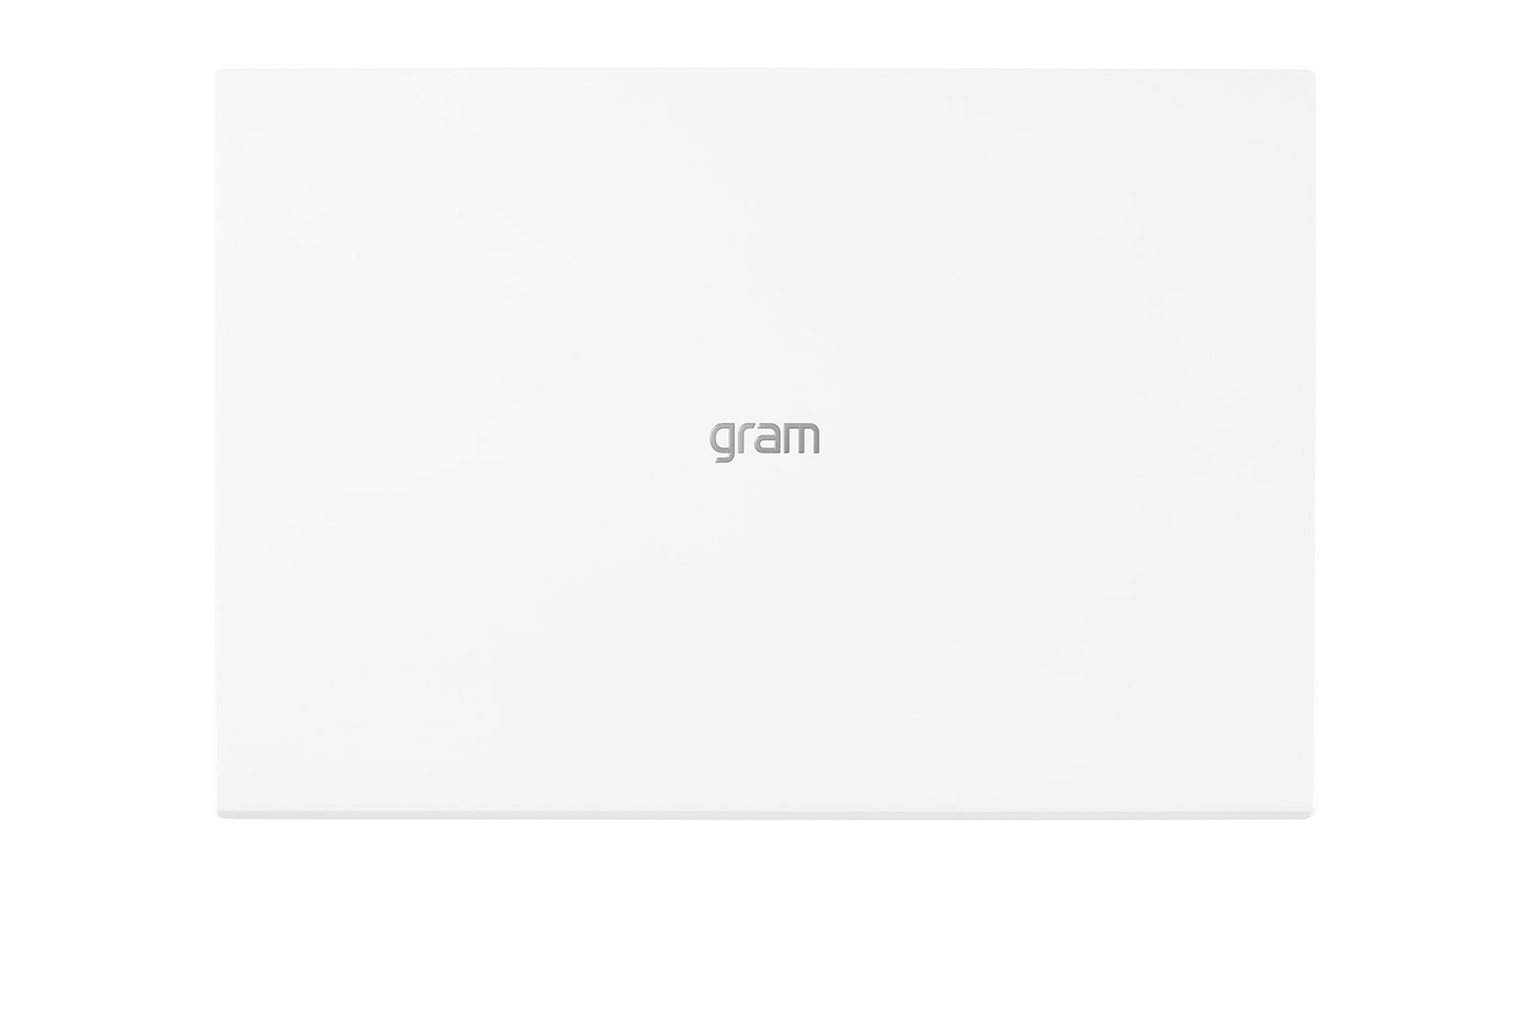This screenshot has height=1016, width=1531.
Task: Click the lid surface just above gram logo
Action: pos(765,383)
